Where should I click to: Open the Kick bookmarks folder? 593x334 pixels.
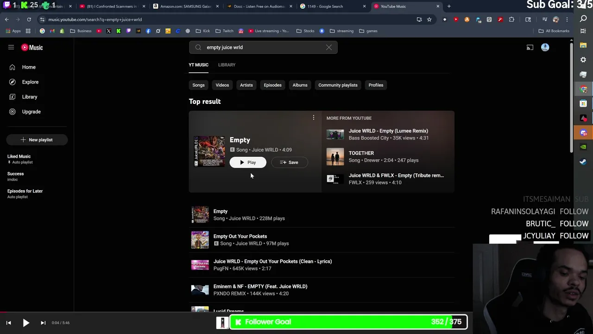(202, 31)
